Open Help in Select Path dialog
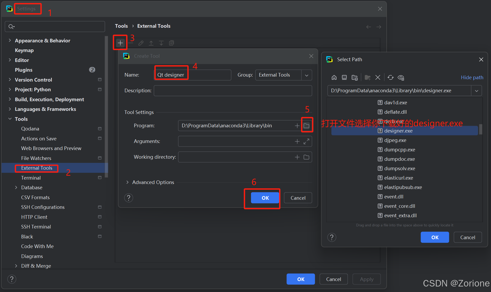Screen dimensions: 491x292 pyautogui.click(x=332, y=237)
